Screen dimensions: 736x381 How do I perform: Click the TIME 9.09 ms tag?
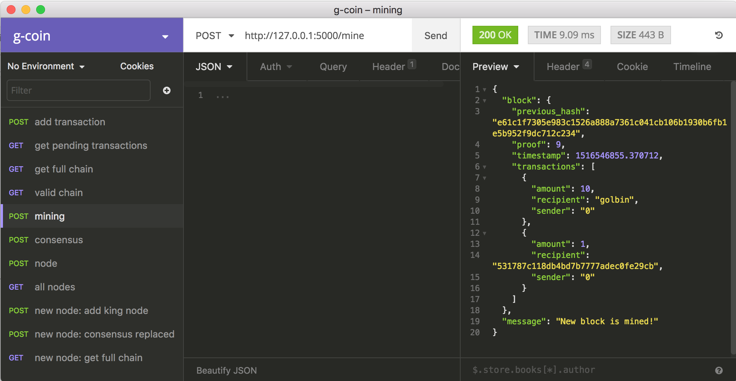click(x=564, y=35)
